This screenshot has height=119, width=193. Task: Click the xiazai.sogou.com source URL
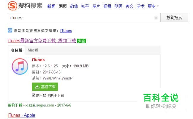click(39, 105)
